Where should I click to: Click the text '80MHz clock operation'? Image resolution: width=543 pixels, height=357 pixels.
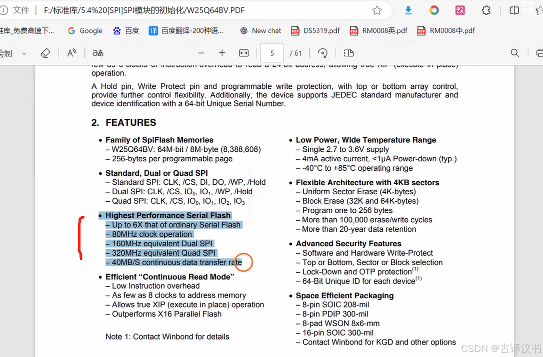[151, 234]
